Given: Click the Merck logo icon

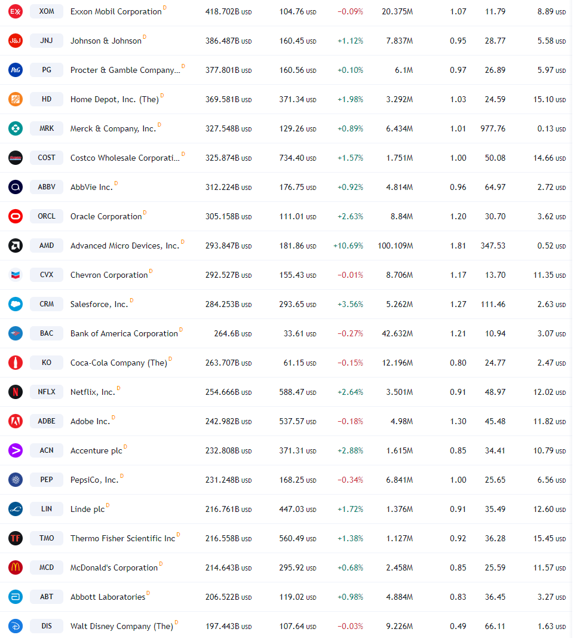Looking at the screenshot, I should click(x=16, y=128).
